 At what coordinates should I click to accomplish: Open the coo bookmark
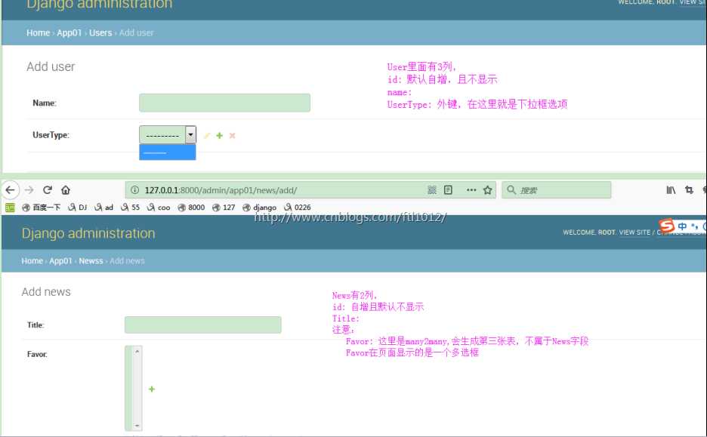pos(159,208)
